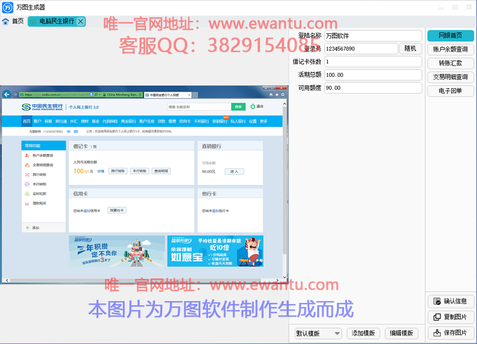Image resolution: width=477 pixels, height=344 pixels.
Task: Click the search magnifier in browser address bar
Action: pos(96,95)
